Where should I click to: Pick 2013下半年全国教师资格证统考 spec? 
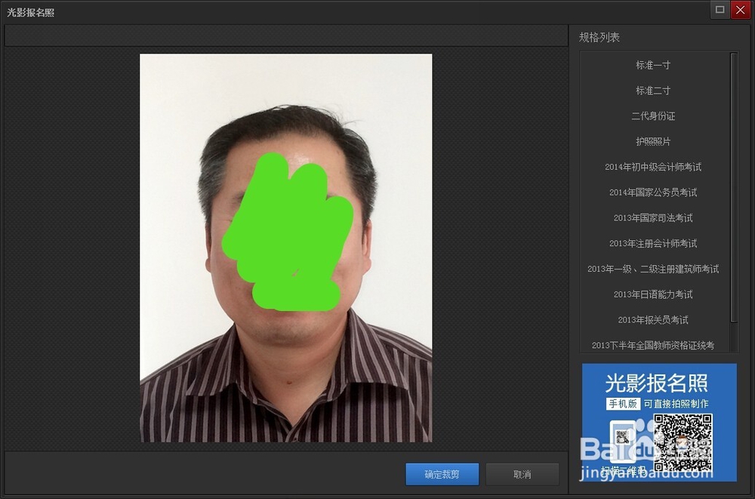pyautogui.click(x=653, y=345)
